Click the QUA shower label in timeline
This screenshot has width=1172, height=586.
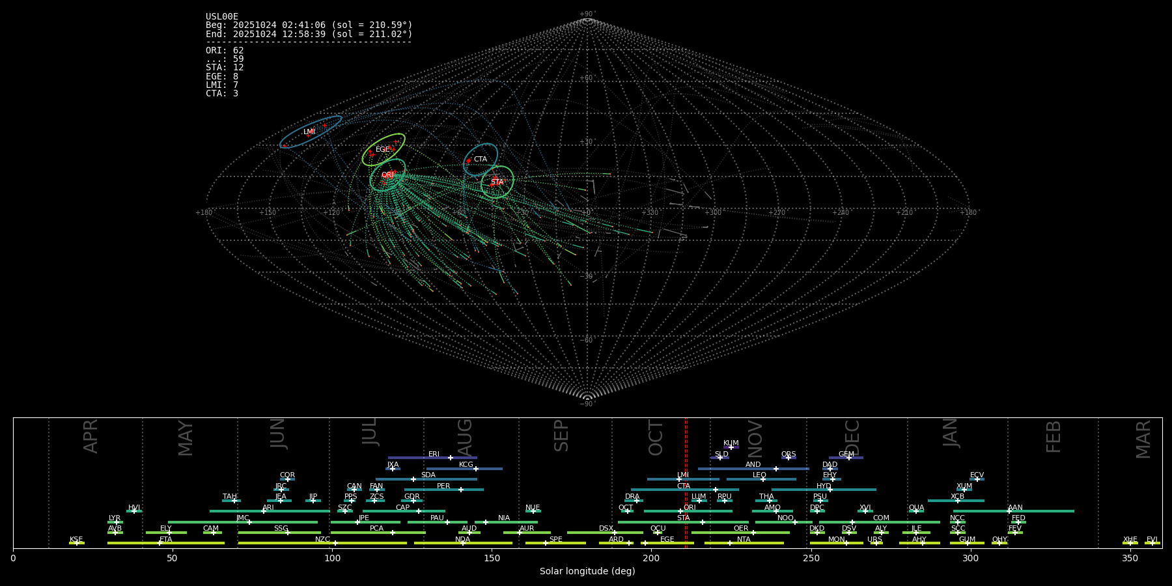(917, 508)
